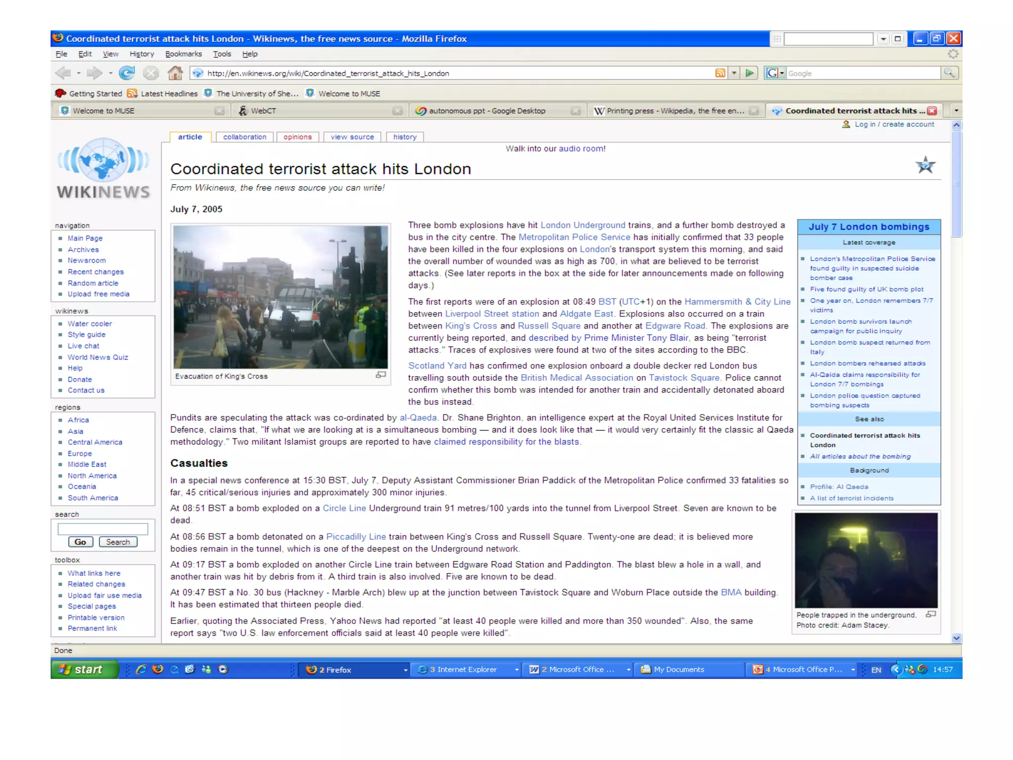The width and height of the screenshot is (1013, 760).
Task: Click the search magnifier icon
Action: point(949,73)
